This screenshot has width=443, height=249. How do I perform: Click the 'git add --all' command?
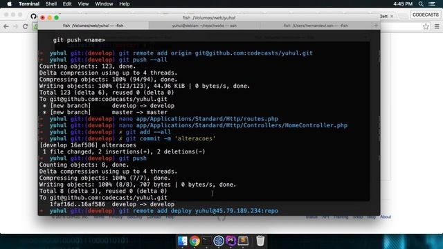pyautogui.click(x=148, y=132)
